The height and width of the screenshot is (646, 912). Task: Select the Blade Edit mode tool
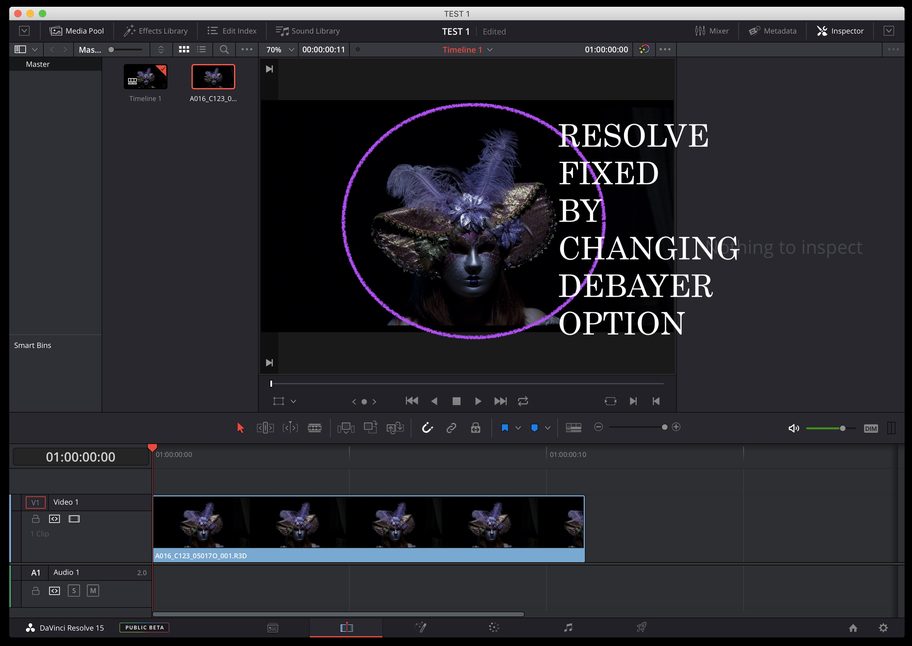coord(315,428)
